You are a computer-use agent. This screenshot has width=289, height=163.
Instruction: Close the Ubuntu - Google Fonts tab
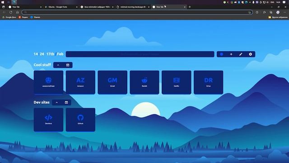point(77,7)
